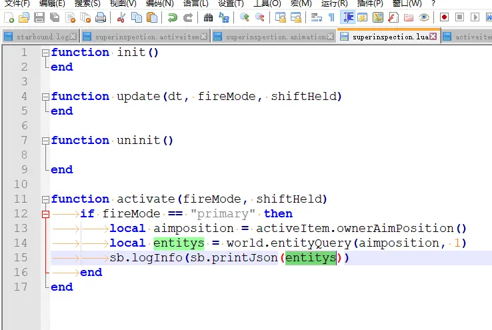
Task: Toggle synchronized horizontal scrolling
Action: [x=295, y=17]
